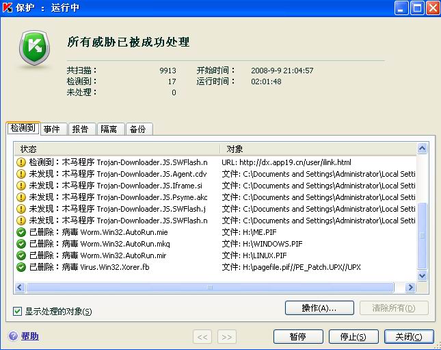
Task: Click the warning icon for Trojan-Downloader.JS.Iframe.si
Action: [21, 186]
